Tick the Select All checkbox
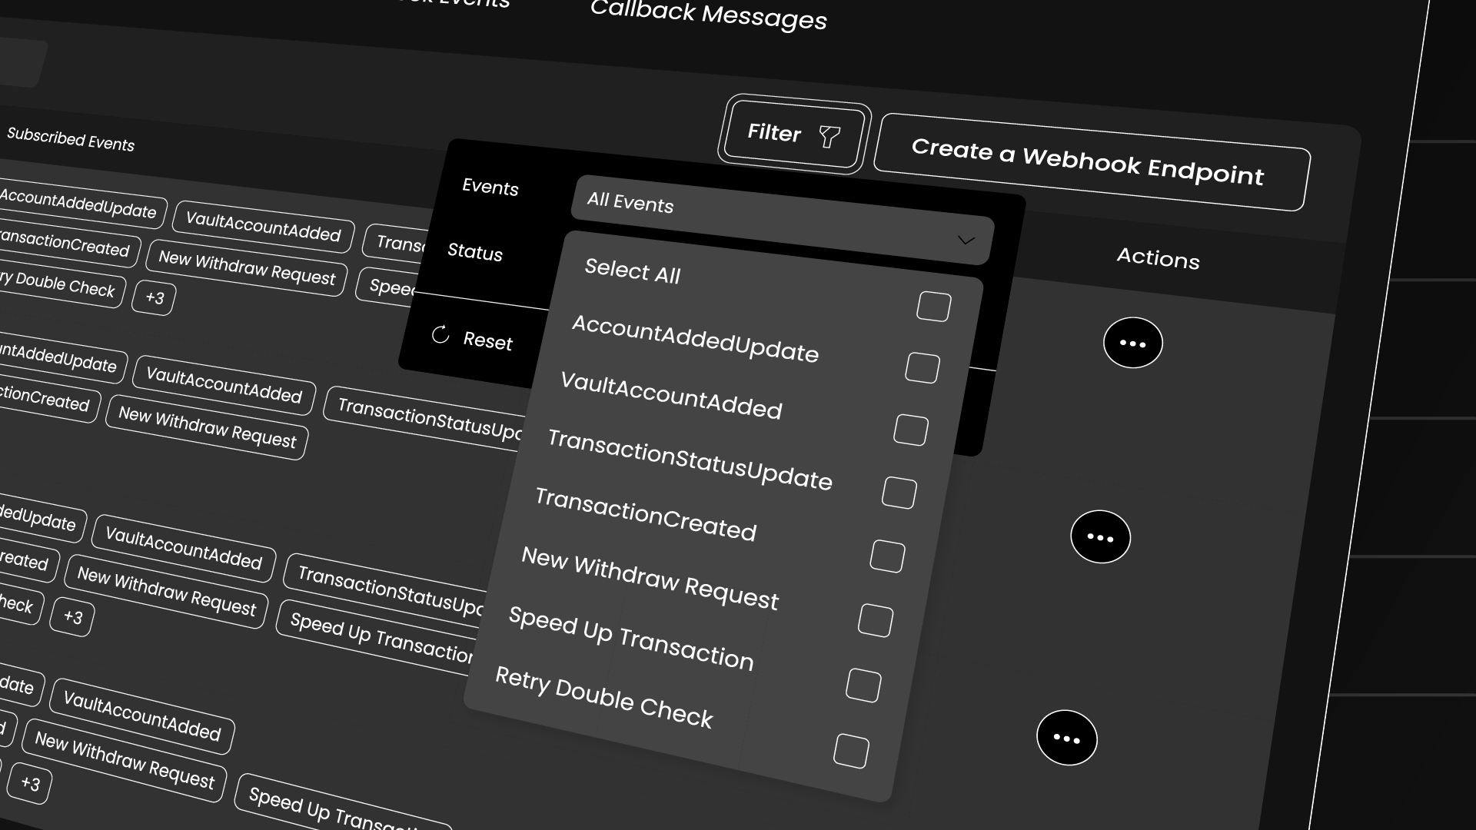Viewport: 1476px width, 830px height. (933, 307)
